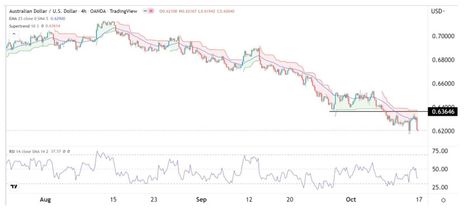Click the market status pill icon
Screen dimensions: 465x210
[x=145, y=11]
